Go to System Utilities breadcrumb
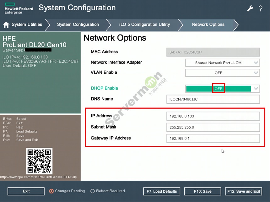The width and height of the screenshot is (270, 202). (x=27, y=25)
